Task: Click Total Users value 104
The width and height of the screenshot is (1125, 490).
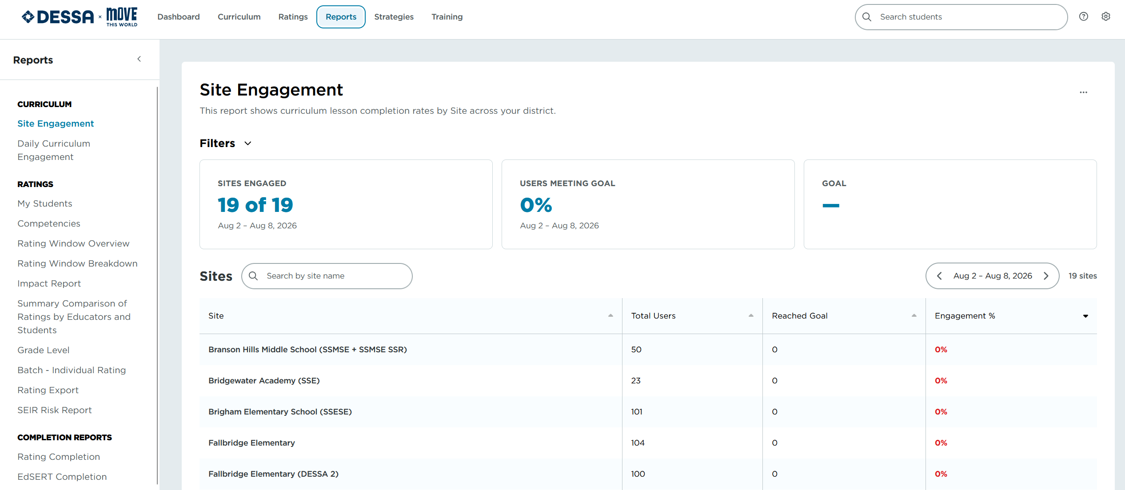Action: tap(638, 443)
